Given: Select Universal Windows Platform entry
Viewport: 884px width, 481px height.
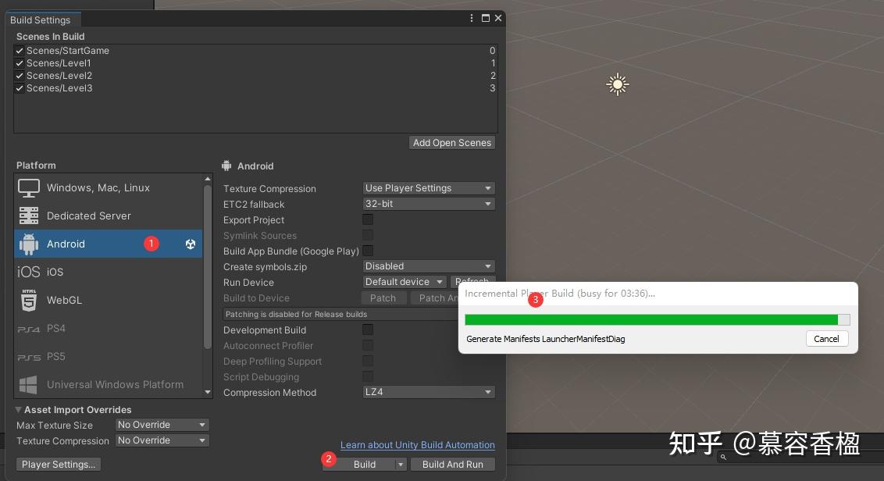Looking at the screenshot, I should point(109,385).
